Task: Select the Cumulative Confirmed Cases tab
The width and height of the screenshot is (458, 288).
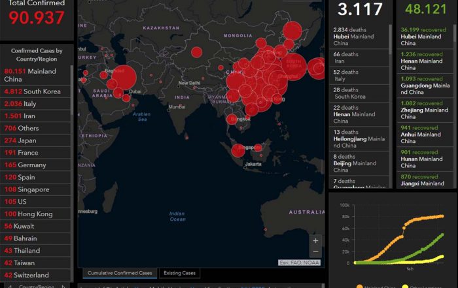Action: pyautogui.click(x=118, y=273)
